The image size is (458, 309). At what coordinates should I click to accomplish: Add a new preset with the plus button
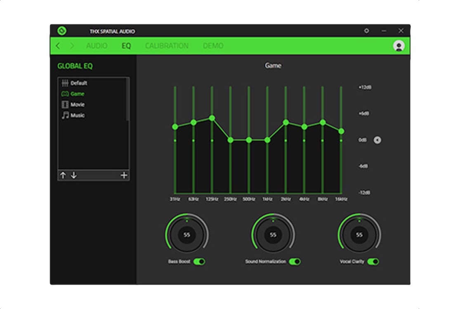(124, 175)
